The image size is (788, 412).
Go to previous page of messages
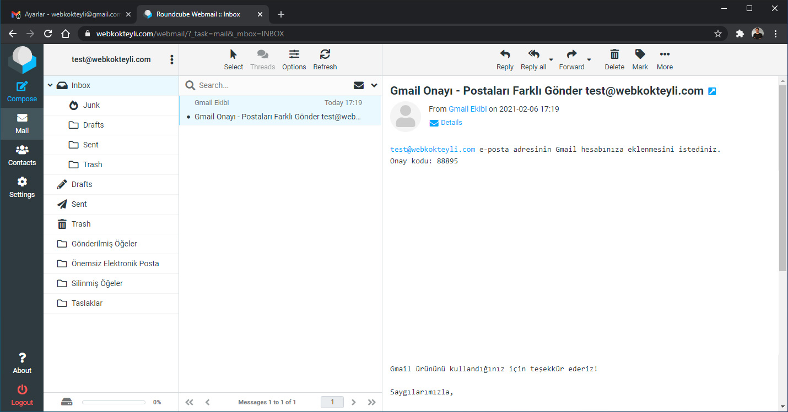[x=207, y=402]
